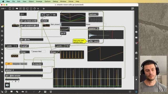Add object box from top toolbar
168x94 pixels.
click(10, 9)
